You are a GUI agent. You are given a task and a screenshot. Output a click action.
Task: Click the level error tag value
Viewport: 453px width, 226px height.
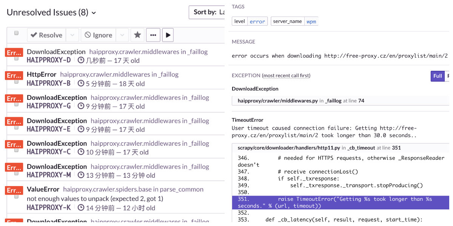tap(257, 21)
